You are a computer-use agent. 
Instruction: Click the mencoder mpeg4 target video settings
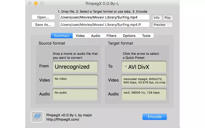point(144,80)
